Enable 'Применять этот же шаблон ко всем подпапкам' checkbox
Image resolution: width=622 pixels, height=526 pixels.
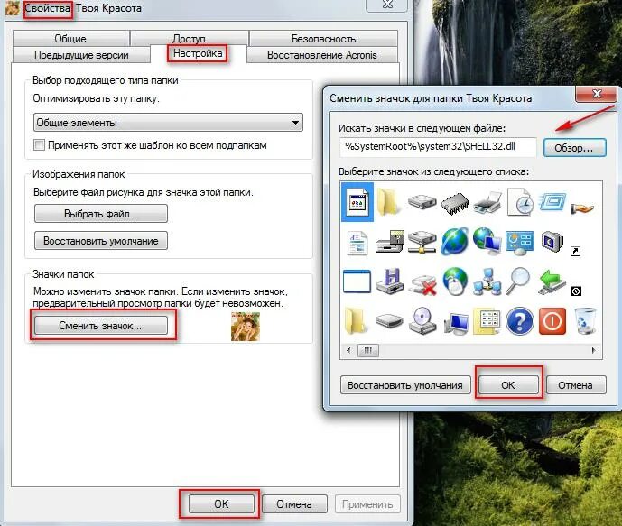(40, 144)
